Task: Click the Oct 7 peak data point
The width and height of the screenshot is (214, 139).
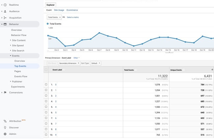Action: point(99,33)
